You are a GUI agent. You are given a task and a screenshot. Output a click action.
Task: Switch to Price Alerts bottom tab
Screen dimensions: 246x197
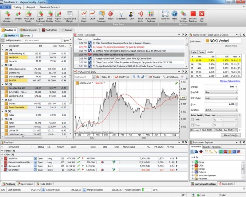[x=226, y=184]
